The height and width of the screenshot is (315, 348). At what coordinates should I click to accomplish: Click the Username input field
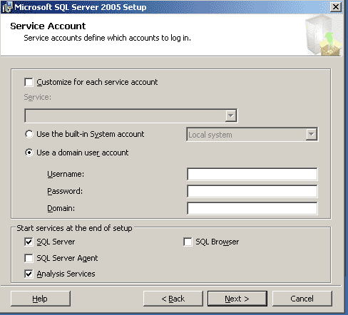pyautogui.click(x=252, y=174)
